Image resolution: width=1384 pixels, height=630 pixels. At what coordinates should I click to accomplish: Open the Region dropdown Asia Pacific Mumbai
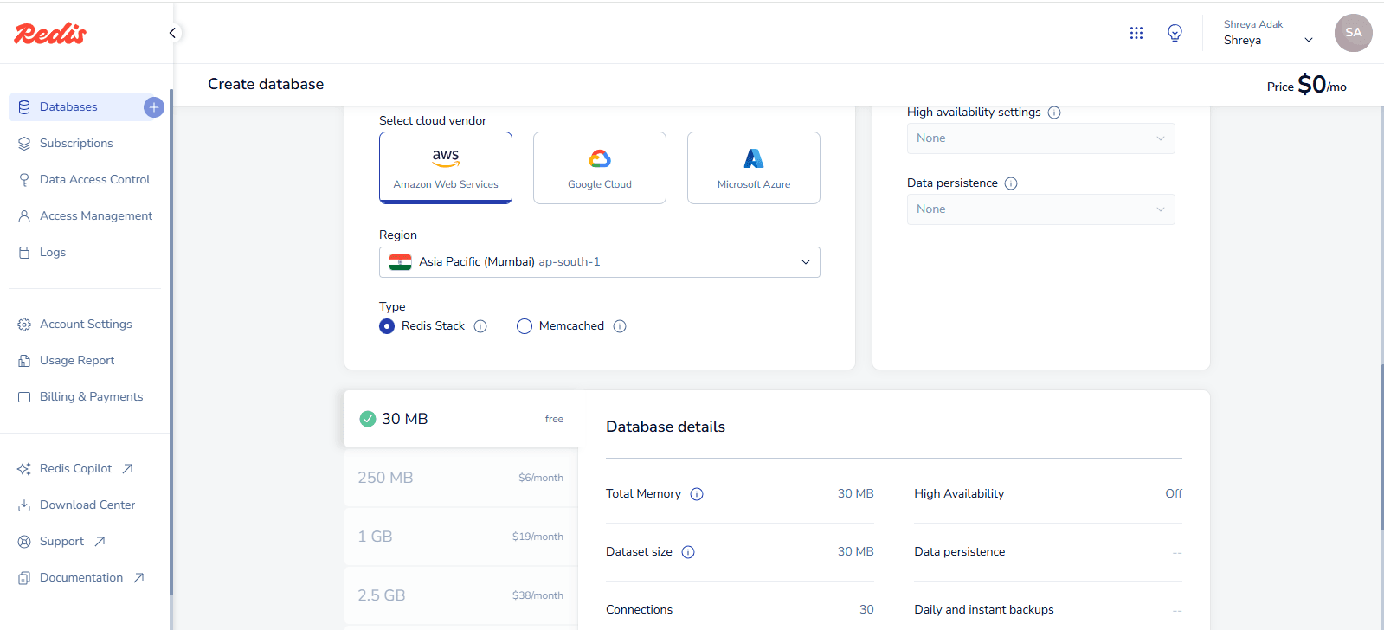[x=600, y=262]
